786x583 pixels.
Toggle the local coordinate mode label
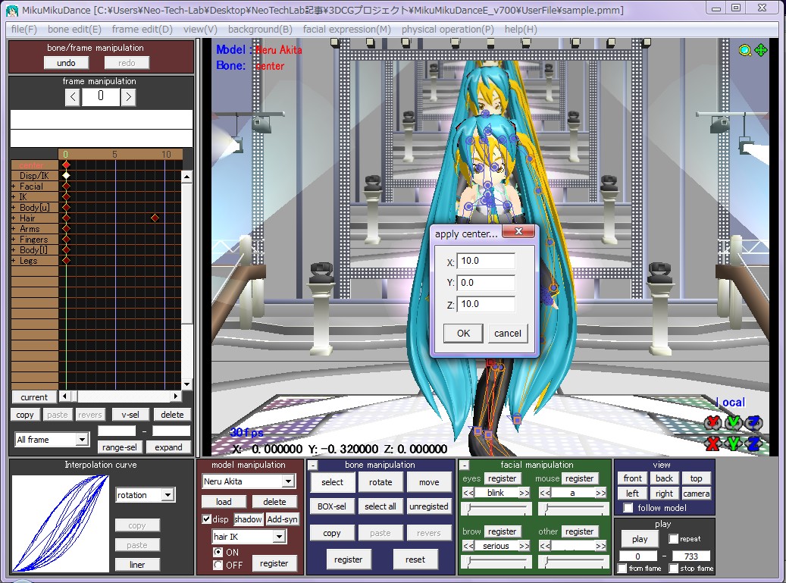731,402
